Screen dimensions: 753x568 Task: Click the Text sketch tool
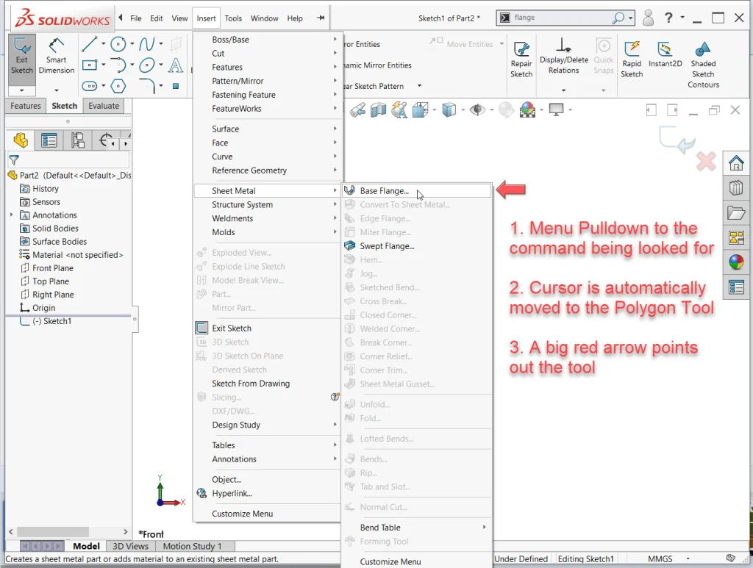click(176, 65)
